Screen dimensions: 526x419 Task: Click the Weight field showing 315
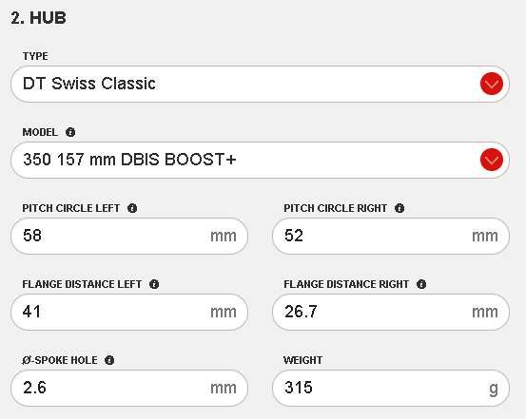click(391, 389)
